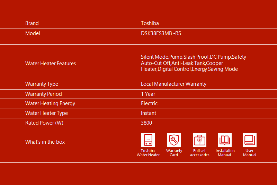The image size is (277, 185).
Task: Click the User Manual book icon
Action: click(x=249, y=140)
